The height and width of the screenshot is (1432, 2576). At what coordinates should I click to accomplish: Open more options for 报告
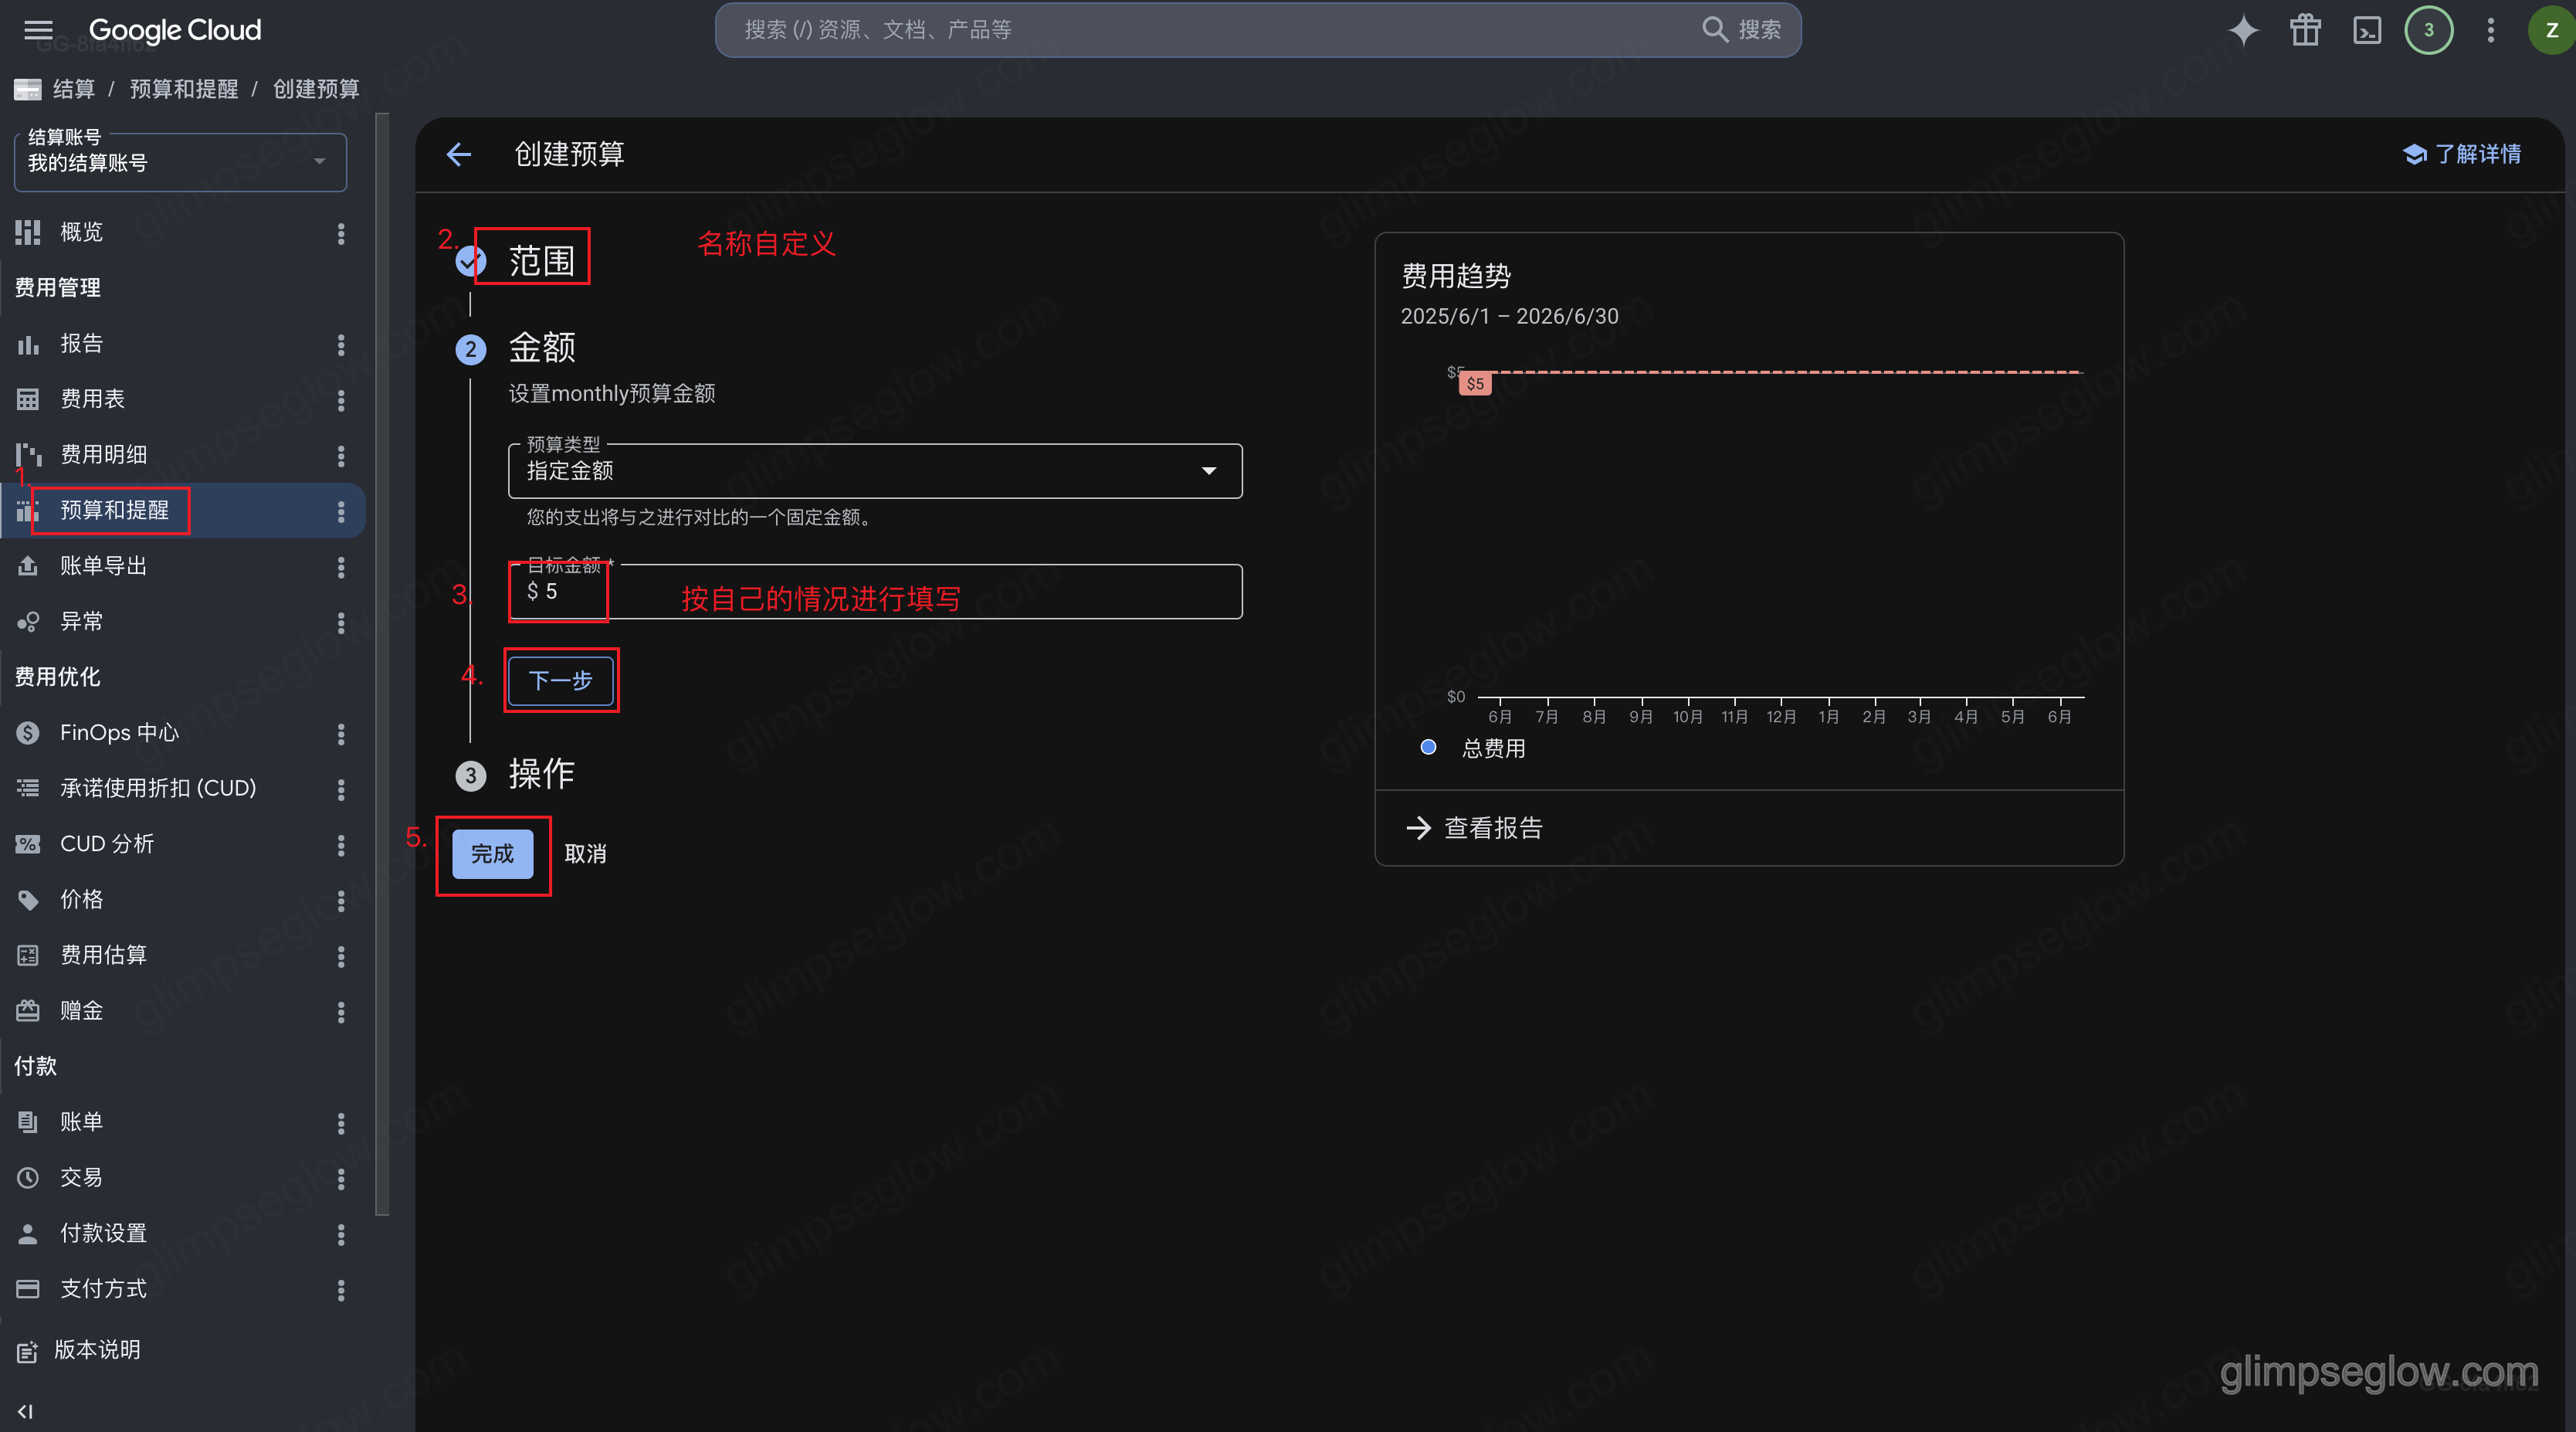tap(341, 345)
